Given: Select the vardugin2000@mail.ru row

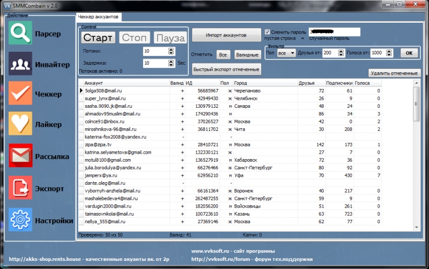Looking at the screenshot, I should click(230, 206).
